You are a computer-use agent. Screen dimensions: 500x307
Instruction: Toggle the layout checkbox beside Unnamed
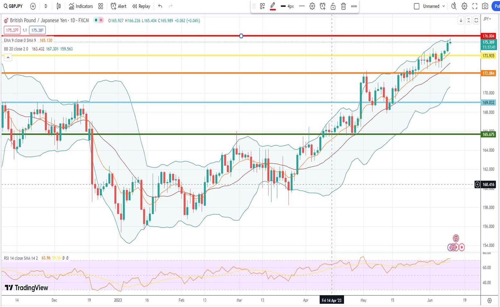417,6
